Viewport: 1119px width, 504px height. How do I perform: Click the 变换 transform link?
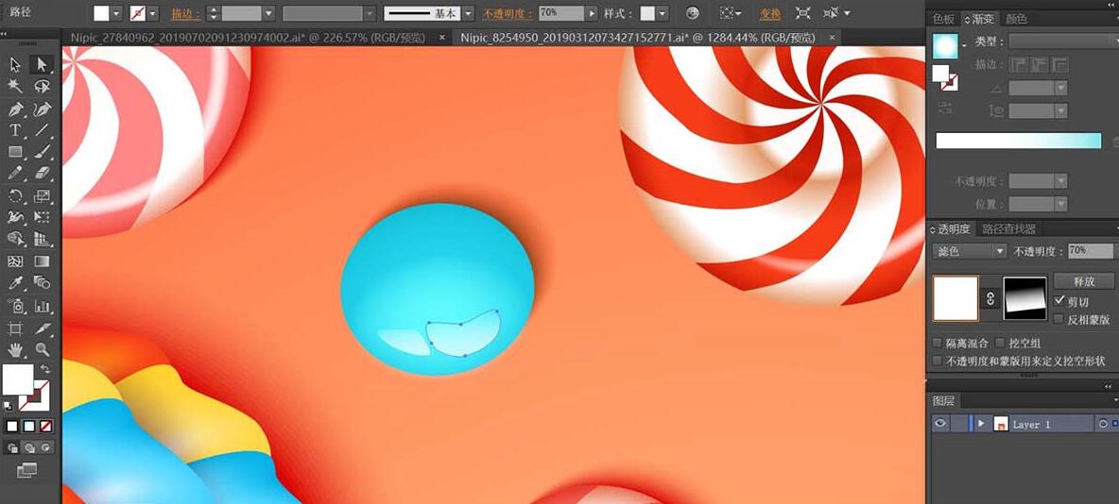(x=770, y=14)
